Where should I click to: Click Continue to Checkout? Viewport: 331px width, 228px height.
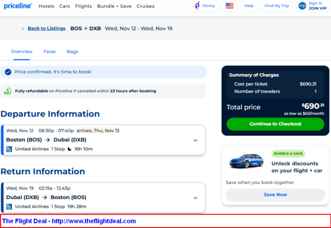[x=275, y=124]
